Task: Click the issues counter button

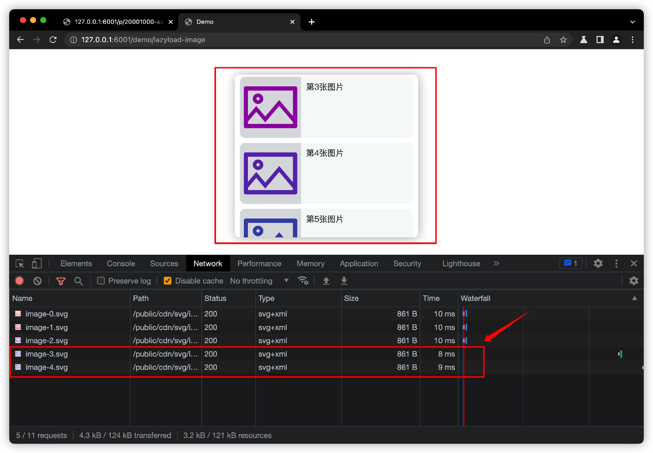Action: 571,264
